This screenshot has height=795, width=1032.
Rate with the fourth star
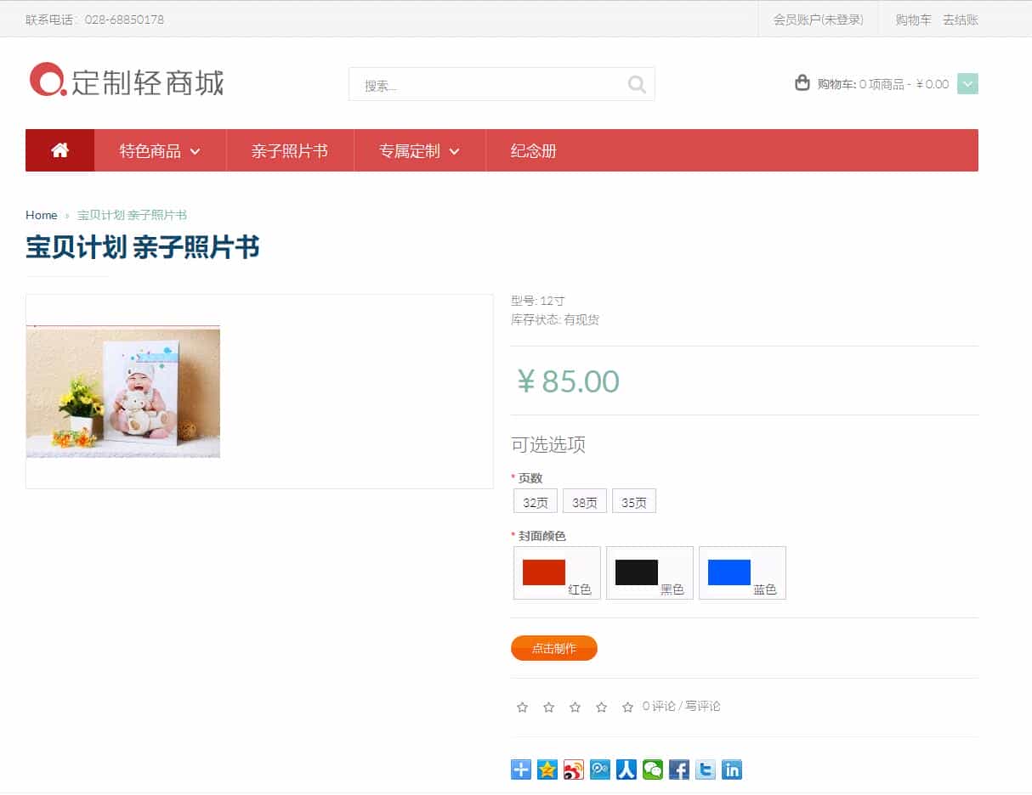point(601,707)
